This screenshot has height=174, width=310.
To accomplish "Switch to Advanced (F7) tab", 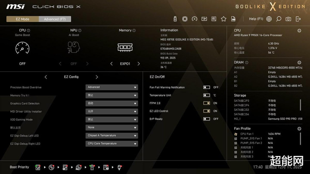I will (55, 19).
